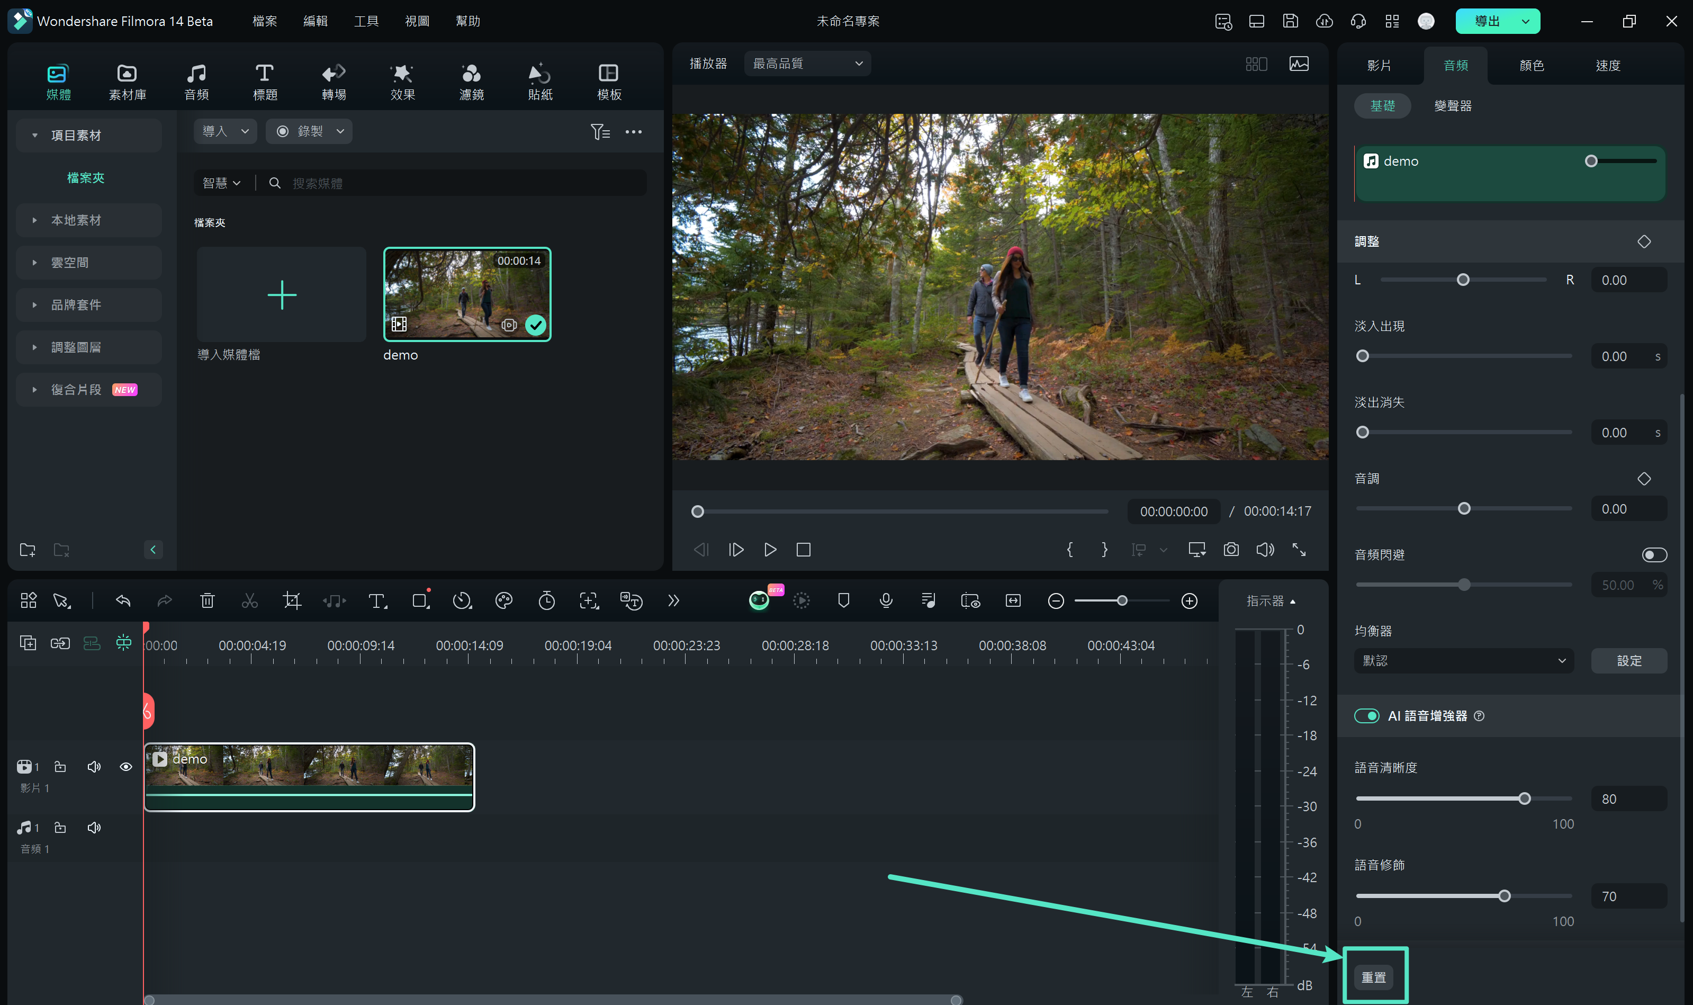Image resolution: width=1693 pixels, height=1005 pixels.
Task: Click the marker shield icon in timeline toolbar
Action: 843,600
